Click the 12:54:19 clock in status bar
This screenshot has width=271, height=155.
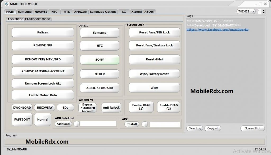260,149
